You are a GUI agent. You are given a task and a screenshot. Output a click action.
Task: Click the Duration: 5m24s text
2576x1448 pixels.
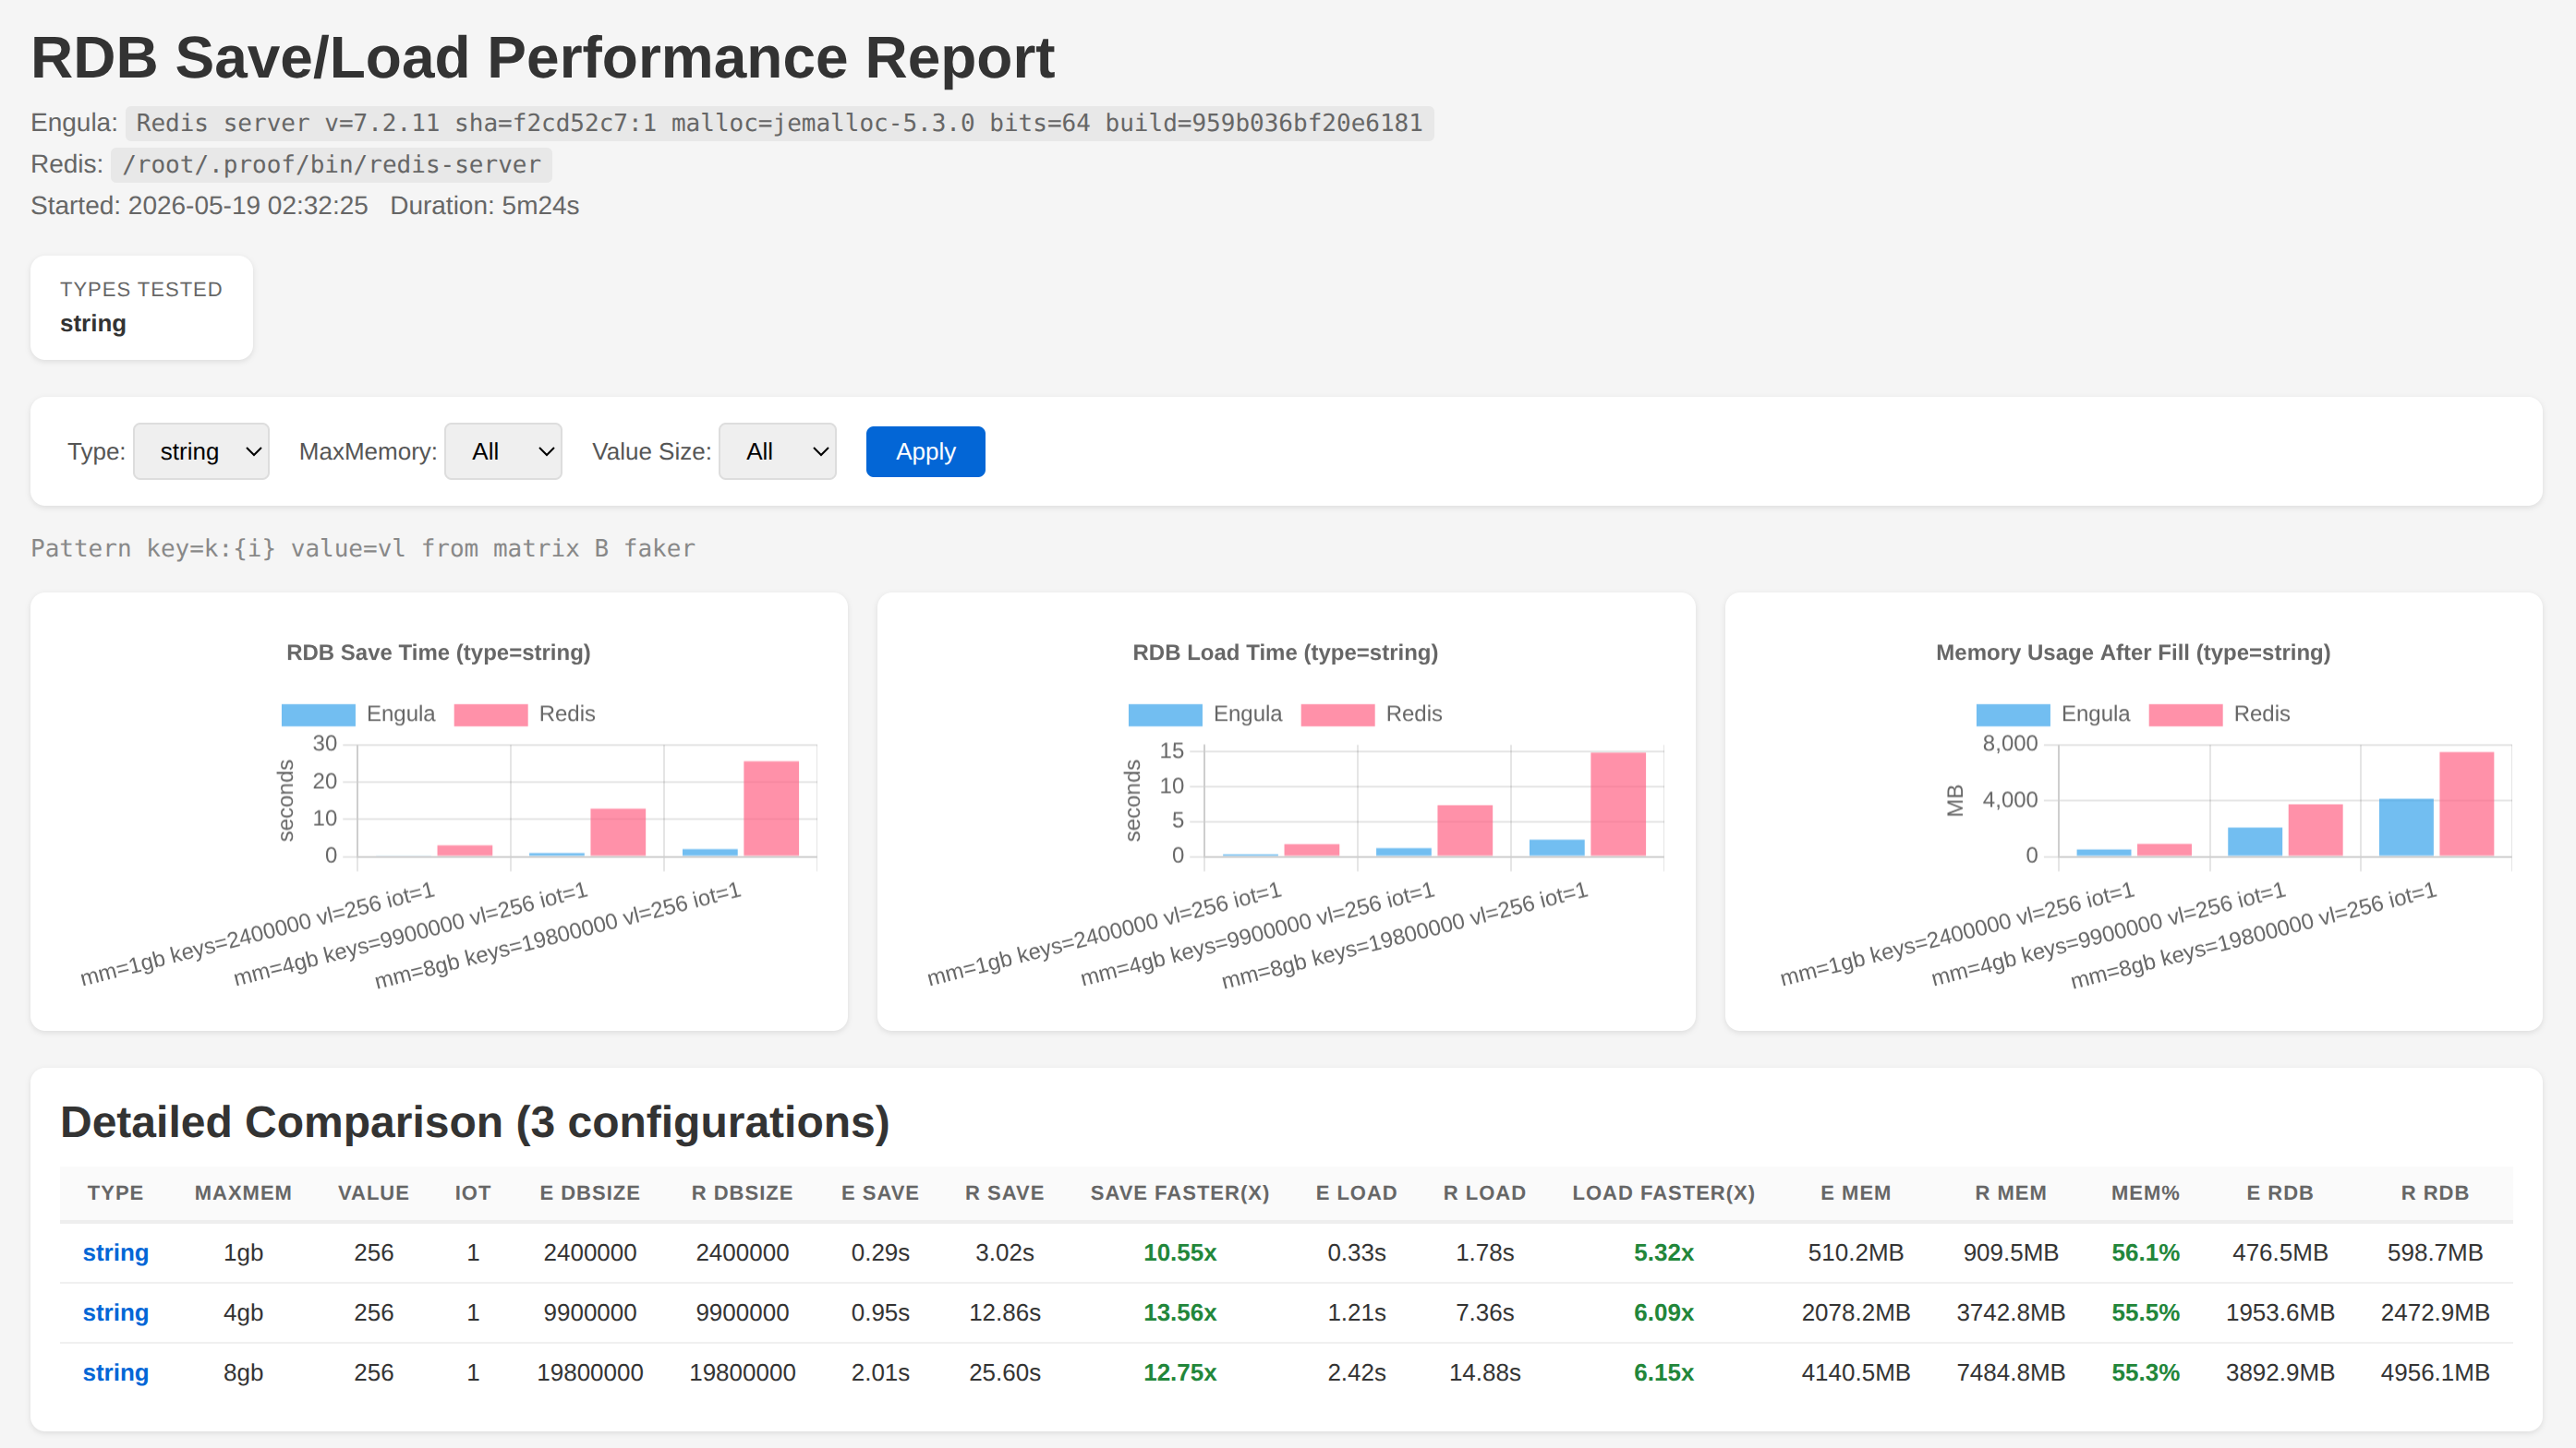click(484, 205)
